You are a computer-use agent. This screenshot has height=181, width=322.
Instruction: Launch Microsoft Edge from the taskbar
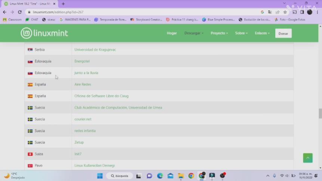point(160,176)
